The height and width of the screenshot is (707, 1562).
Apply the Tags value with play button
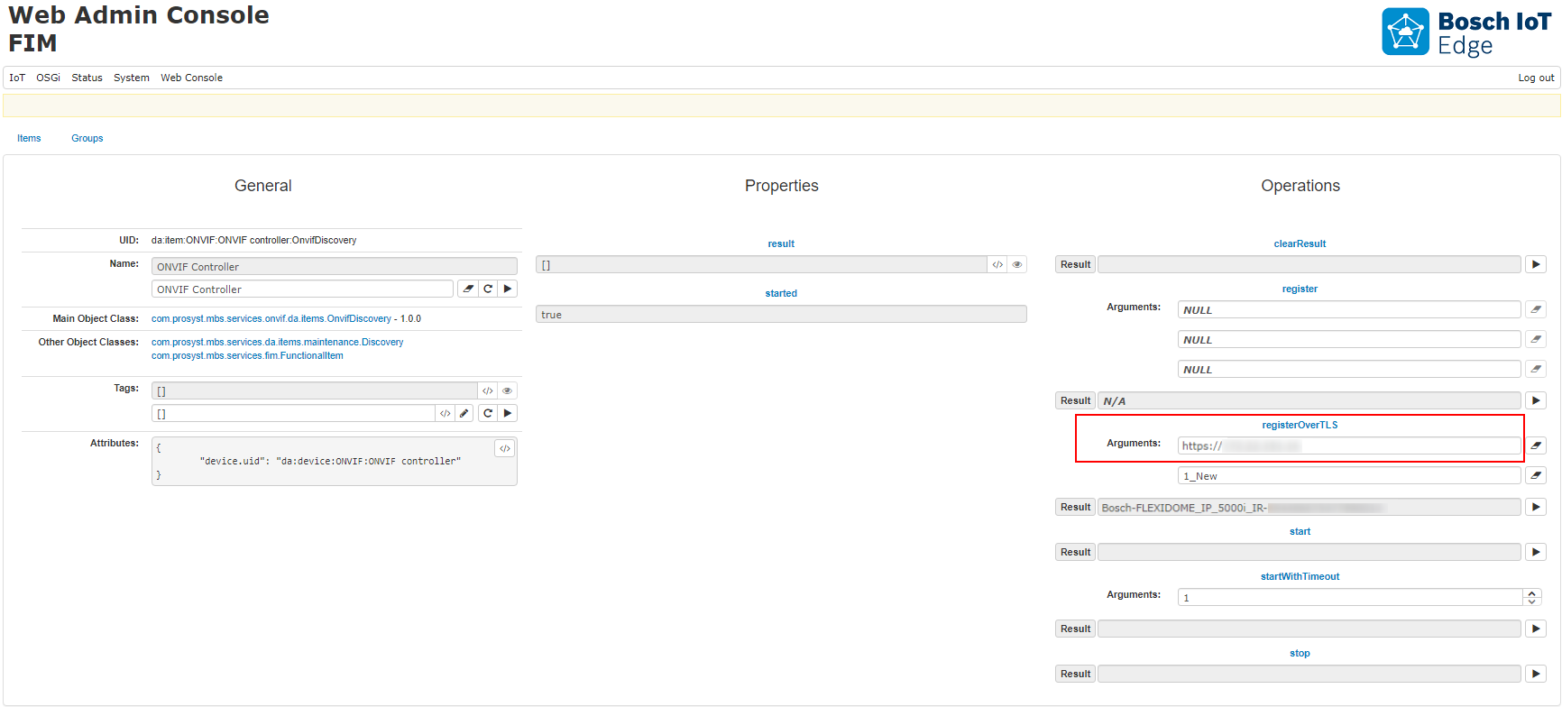(x=508, y=413)
